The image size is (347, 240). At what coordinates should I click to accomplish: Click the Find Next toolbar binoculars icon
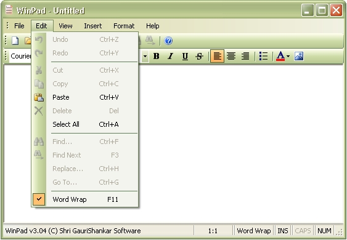click(150, 41)
